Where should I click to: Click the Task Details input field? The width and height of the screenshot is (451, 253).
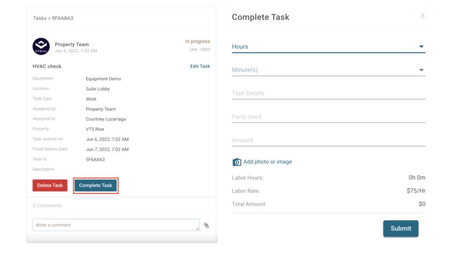(328, 93)
